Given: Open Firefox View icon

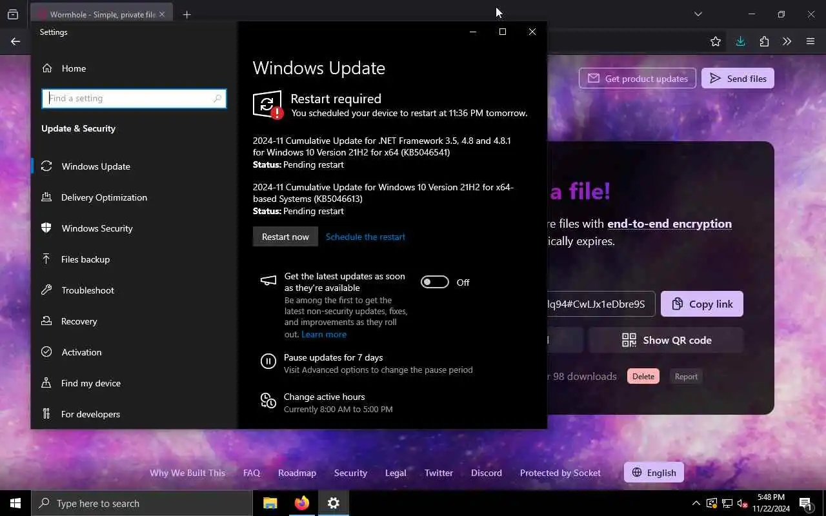Looking at the screenshot, I should coord(13,14).
